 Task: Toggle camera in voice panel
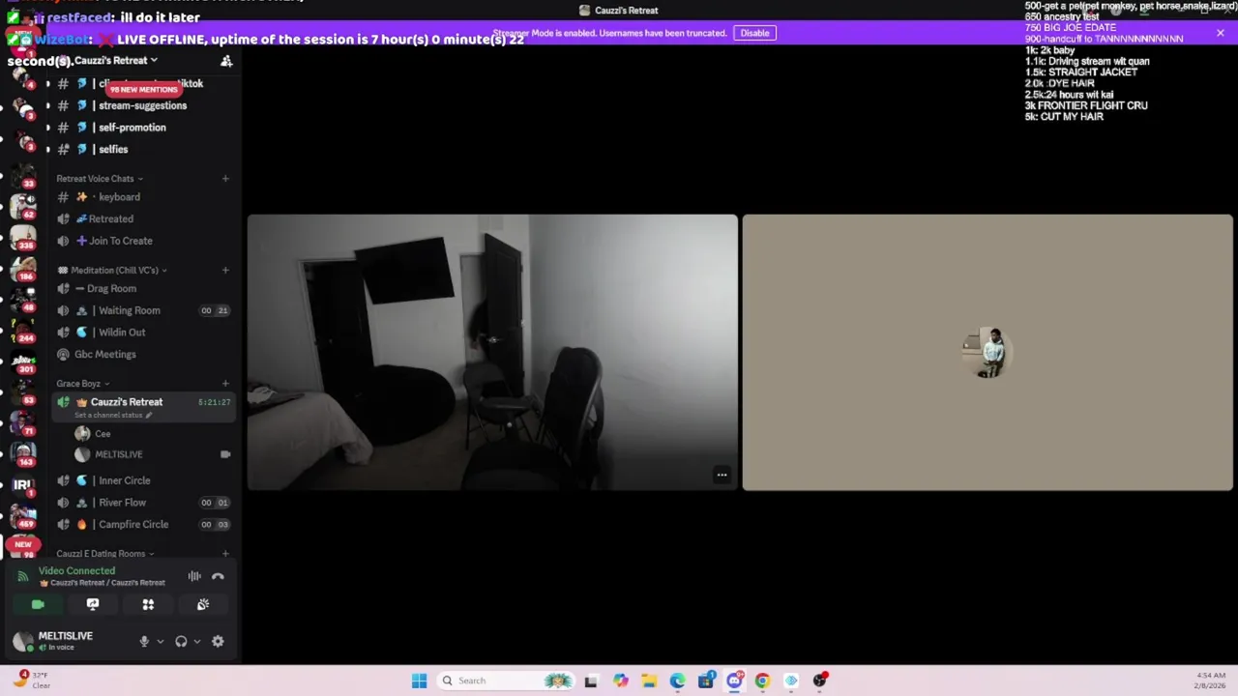(x=38, y=604)
